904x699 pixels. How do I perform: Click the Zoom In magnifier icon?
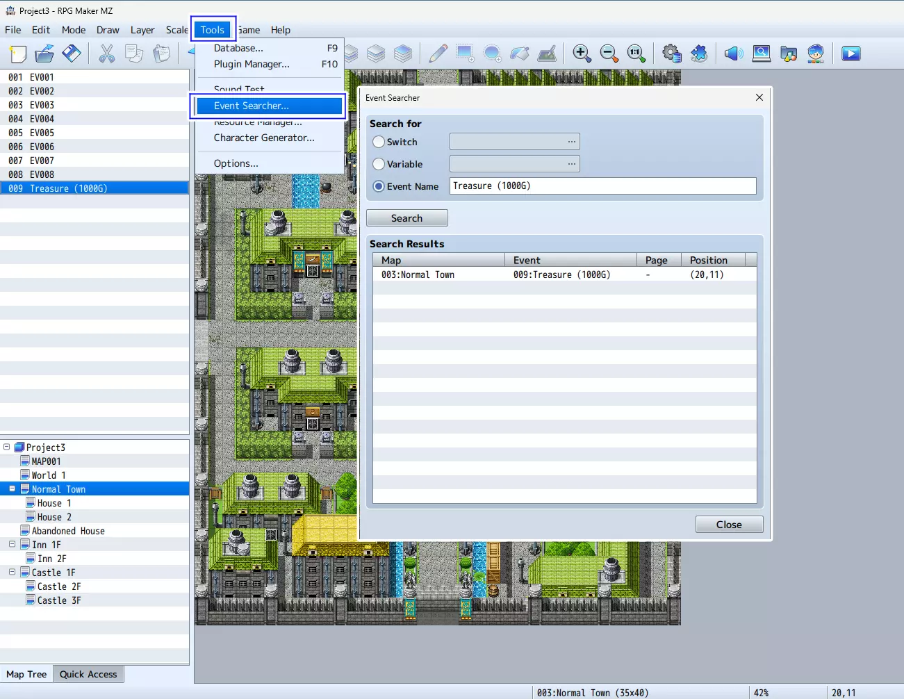tap(582, 54)
